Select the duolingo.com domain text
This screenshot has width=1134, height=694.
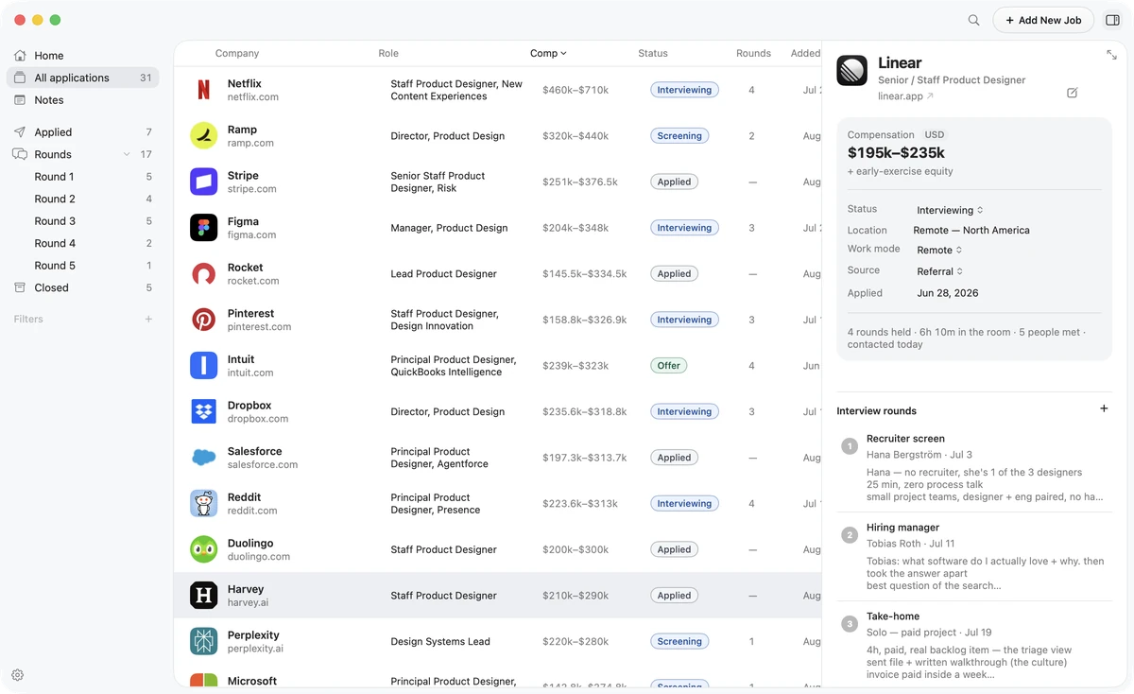click(x=259, y=557)
